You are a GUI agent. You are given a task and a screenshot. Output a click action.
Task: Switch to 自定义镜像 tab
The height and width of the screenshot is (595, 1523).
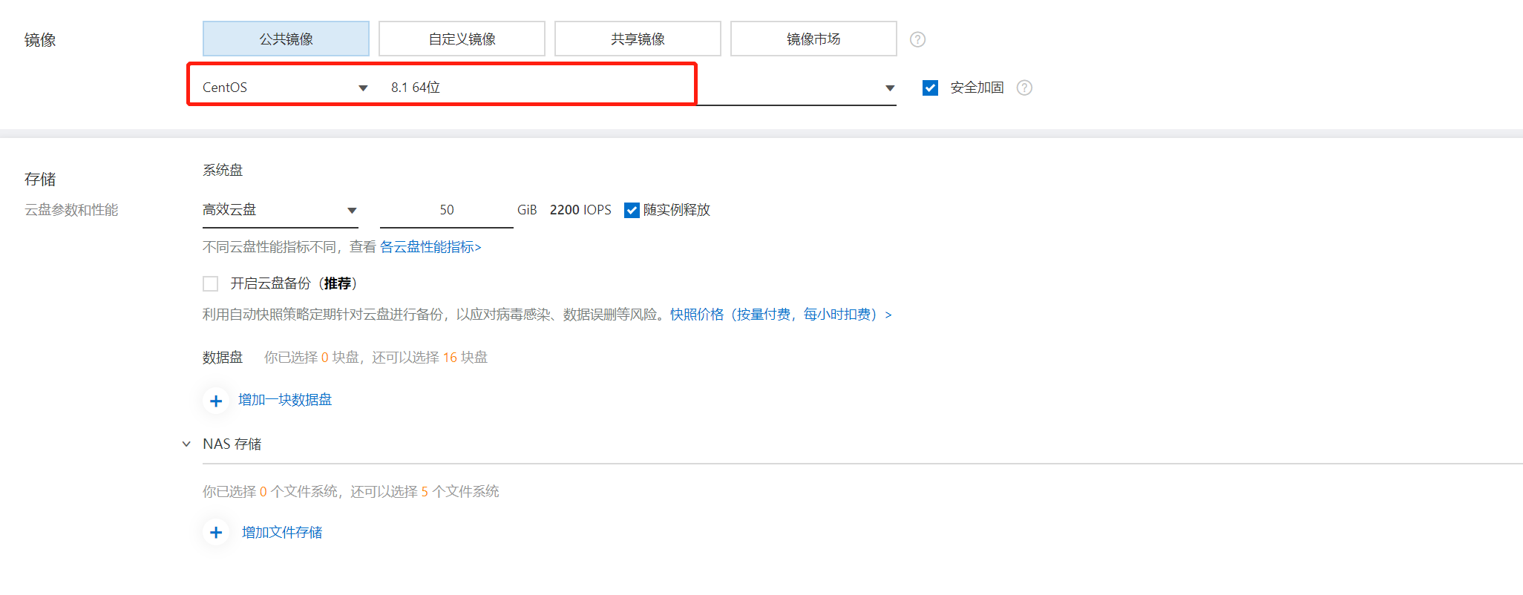coord(462,39)
